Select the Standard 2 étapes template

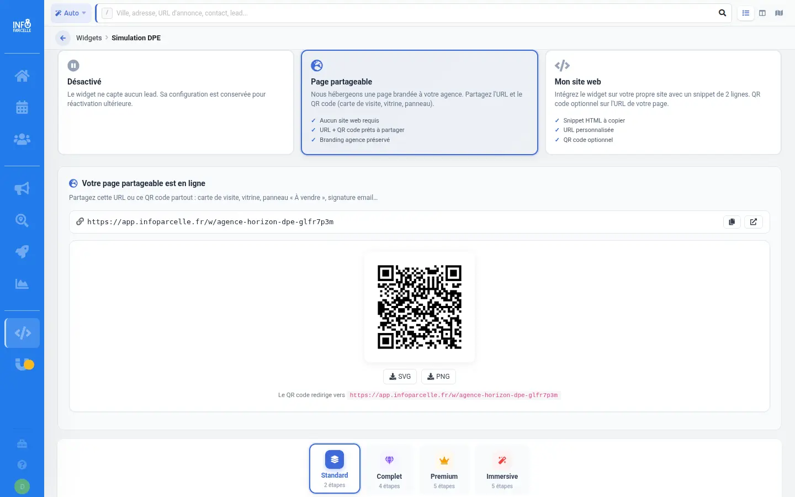point(335,469)
